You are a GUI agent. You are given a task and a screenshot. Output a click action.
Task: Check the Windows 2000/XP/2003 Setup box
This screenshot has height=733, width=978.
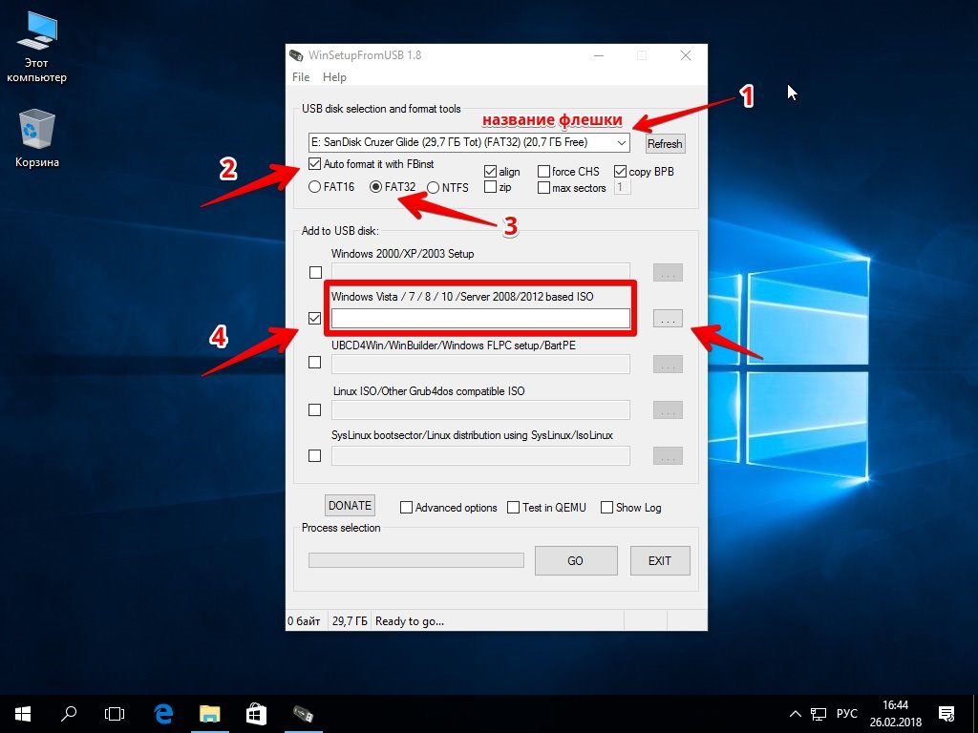point(315,272)
